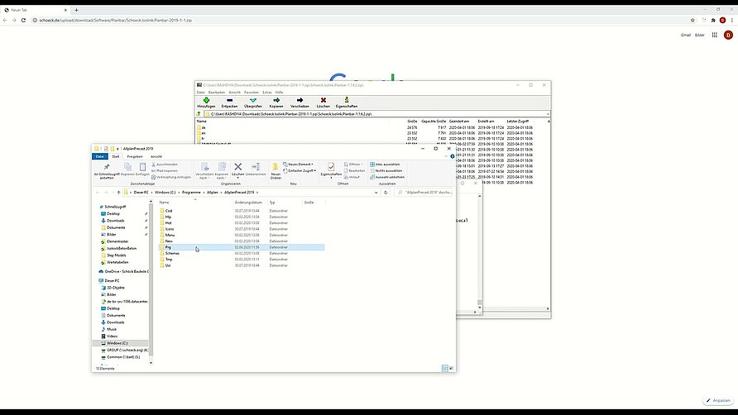
Task: Open the 7-Zip address path dropdown arrow
Action: coord(546,113)
